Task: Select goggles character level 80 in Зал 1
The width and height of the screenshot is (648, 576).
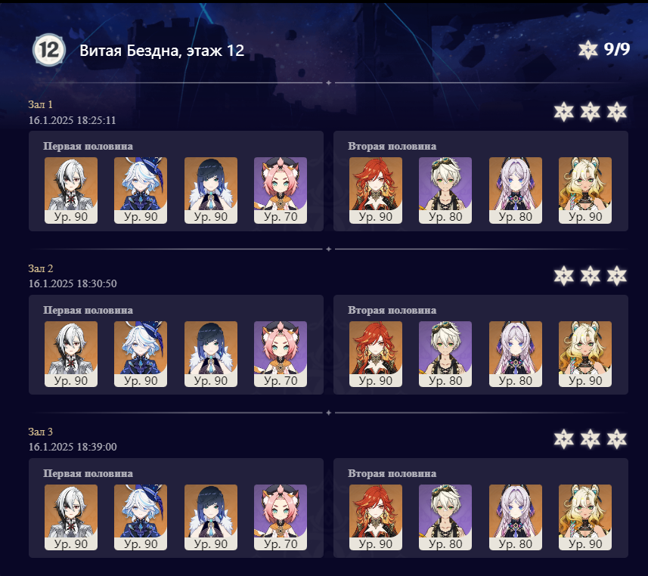Action: click(x=445, y=190)
